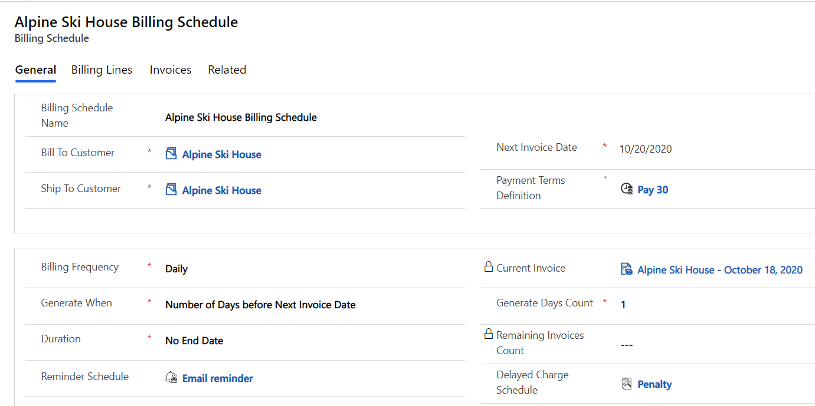Viewport: 815px width, 406px height.
Task: Click the Generate Days Count label
Action: coord(545,303)
